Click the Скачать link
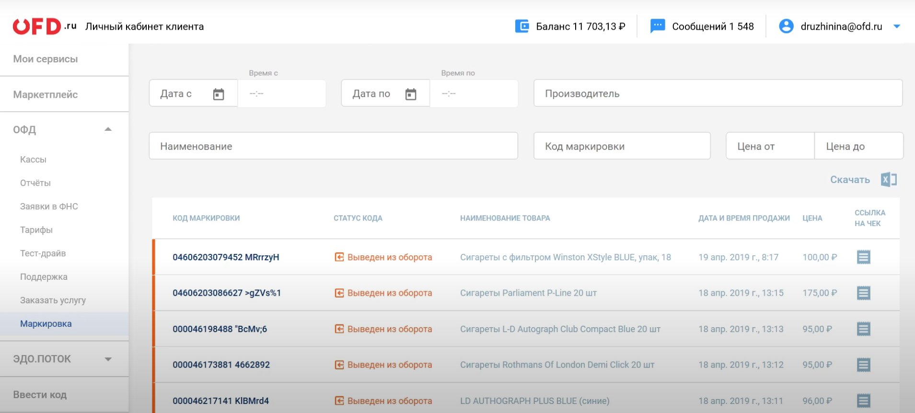Screen dimensions: 915x413 click(850, 180)
